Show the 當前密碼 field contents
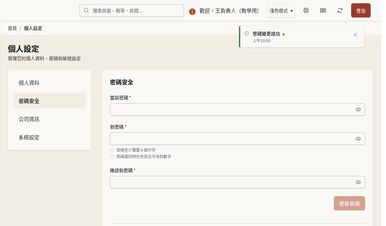 click(x=358, y=109)
